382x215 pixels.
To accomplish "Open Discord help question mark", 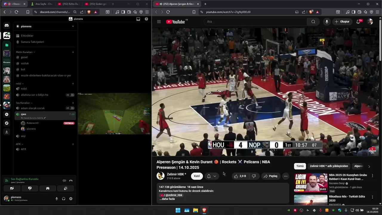I will (146, 19).
